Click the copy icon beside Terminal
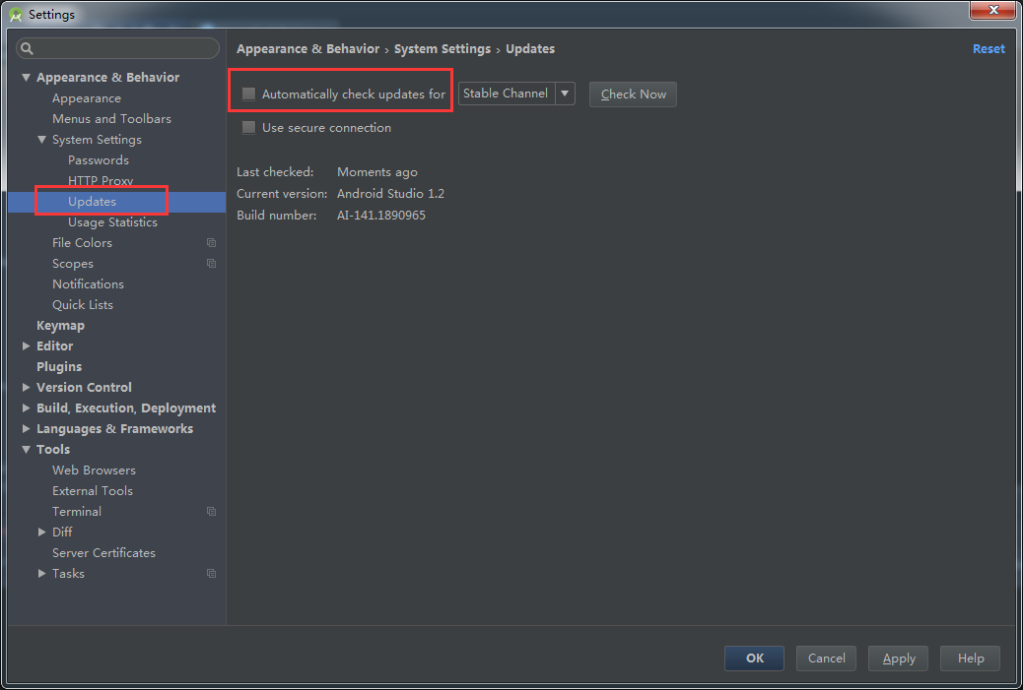Viewport: 1023px width, 690px height. click(211, 512)
